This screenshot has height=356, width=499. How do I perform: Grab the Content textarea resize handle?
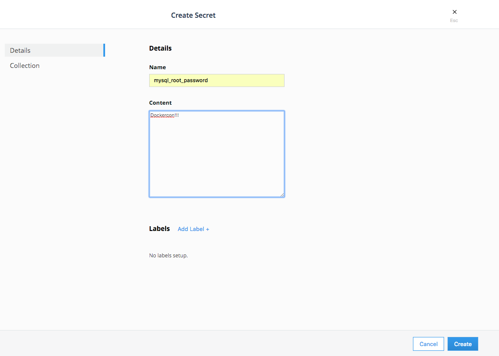point(282,195)
